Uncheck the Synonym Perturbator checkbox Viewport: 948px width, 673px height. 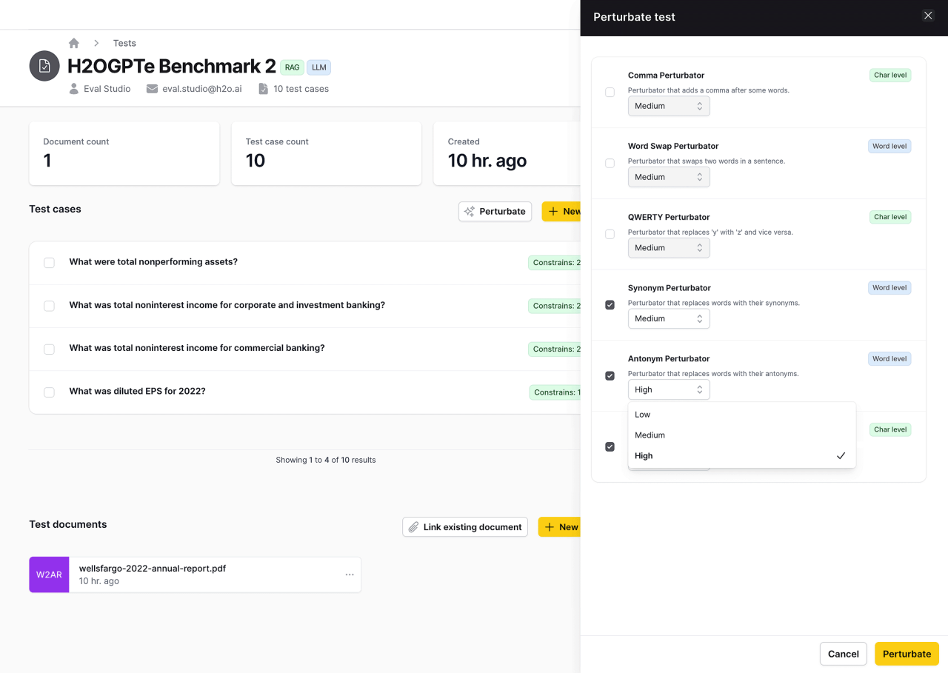tap(610, 305)
